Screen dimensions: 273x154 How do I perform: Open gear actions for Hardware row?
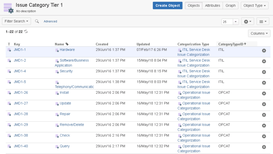tap(264, 50)
